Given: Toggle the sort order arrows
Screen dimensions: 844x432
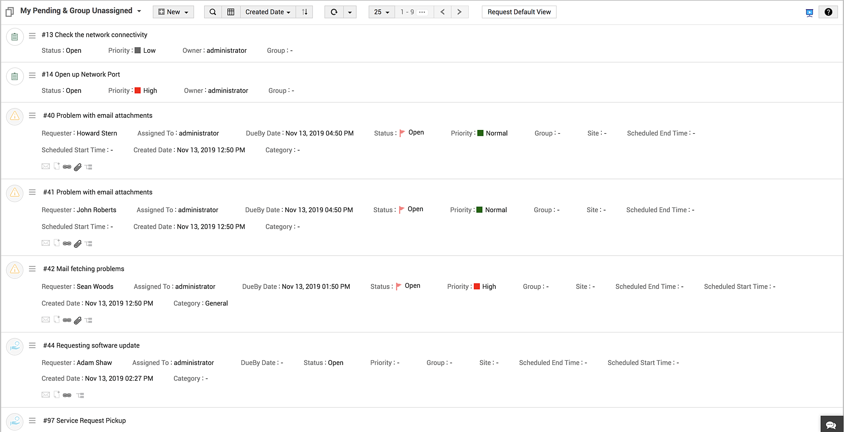Looking at the screenshot, I should (x=304, y=12).
